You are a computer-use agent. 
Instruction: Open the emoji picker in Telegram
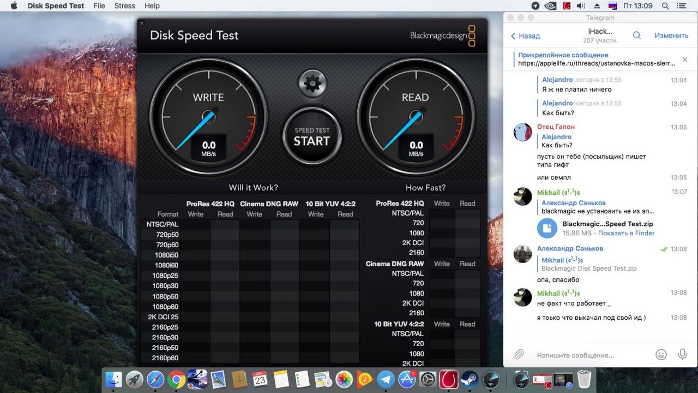(x=661, y=355)
